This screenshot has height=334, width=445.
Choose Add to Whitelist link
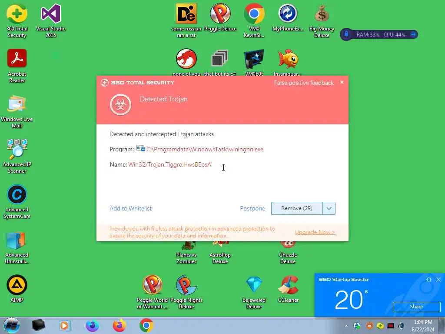coord(130,208)
